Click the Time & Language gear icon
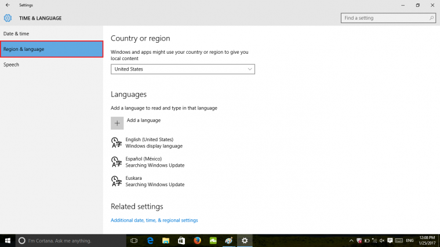Screen dimensions: 440x247 click(x=8, y=18)
